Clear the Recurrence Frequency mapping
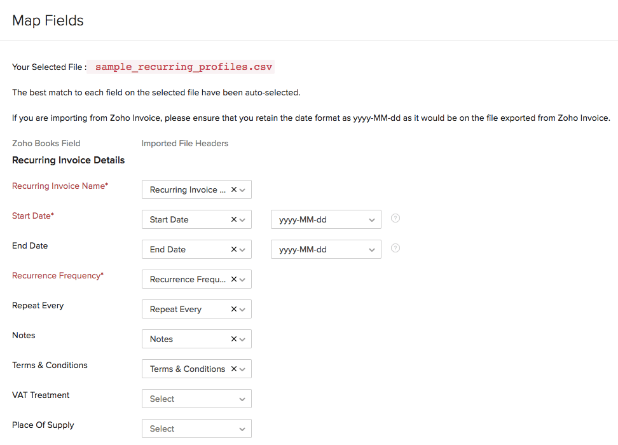The height and width of the screenshot is (445, 618). [233, 279]
